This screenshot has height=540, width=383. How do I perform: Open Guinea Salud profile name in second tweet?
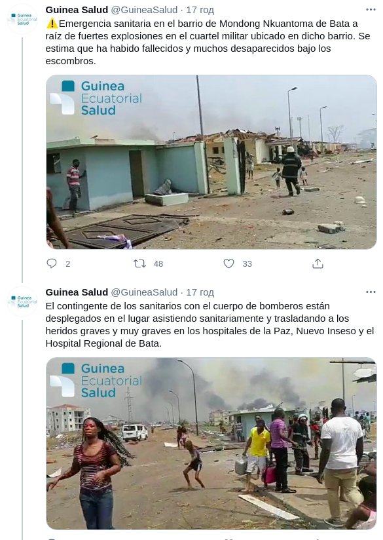(x=77, y=292)
